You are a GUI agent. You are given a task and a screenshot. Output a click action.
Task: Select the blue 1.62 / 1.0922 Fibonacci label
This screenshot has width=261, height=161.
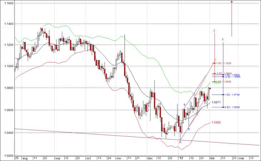click(x=232, y=75)
